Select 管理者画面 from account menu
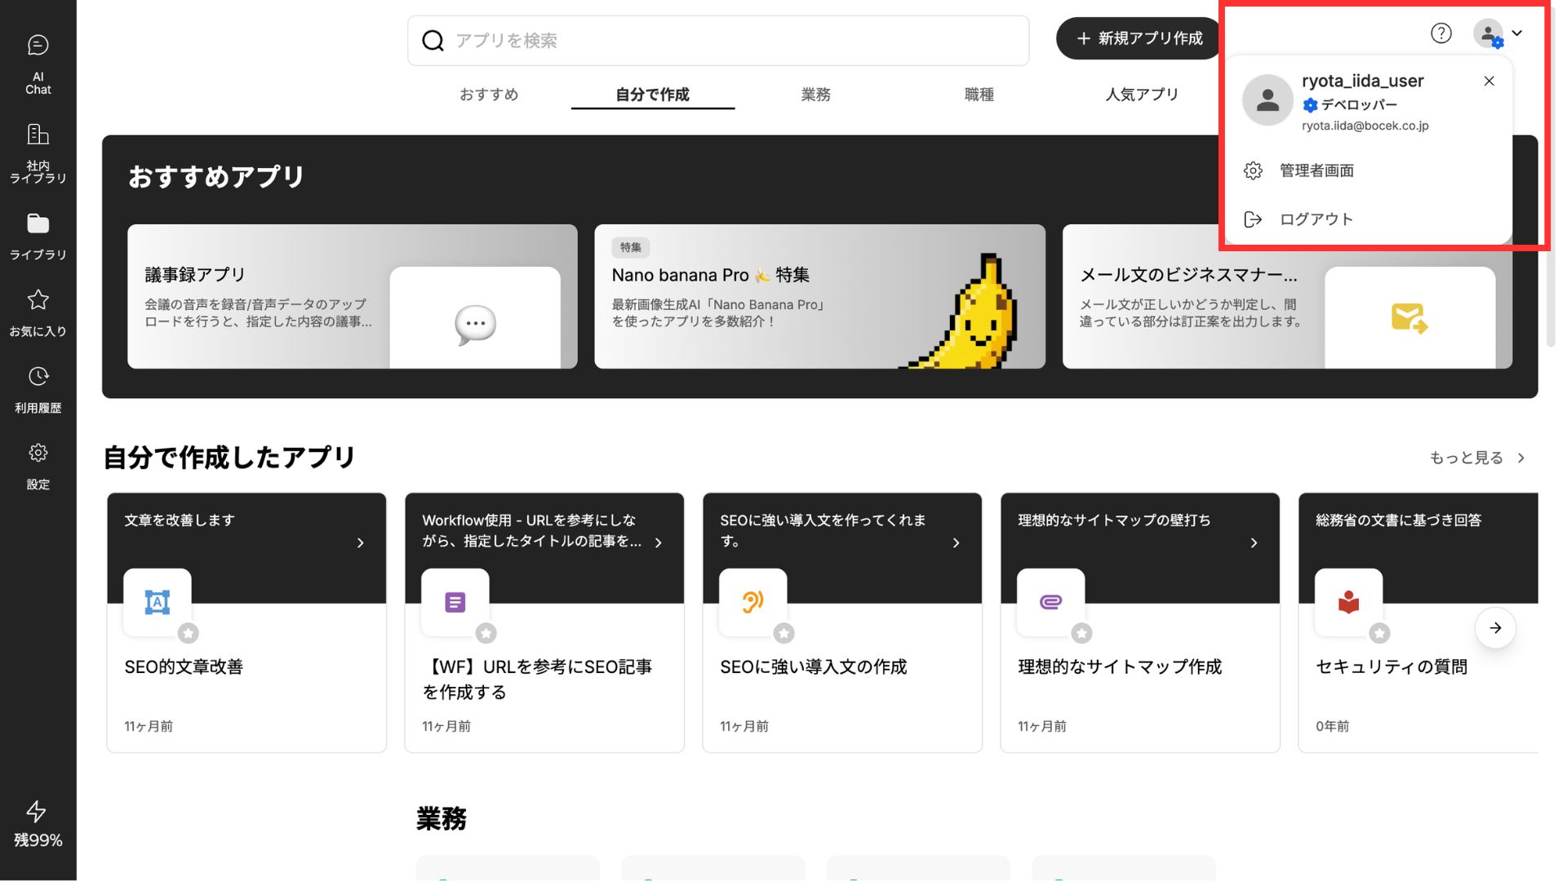Screen dimensions: 1567x881 1316,170
